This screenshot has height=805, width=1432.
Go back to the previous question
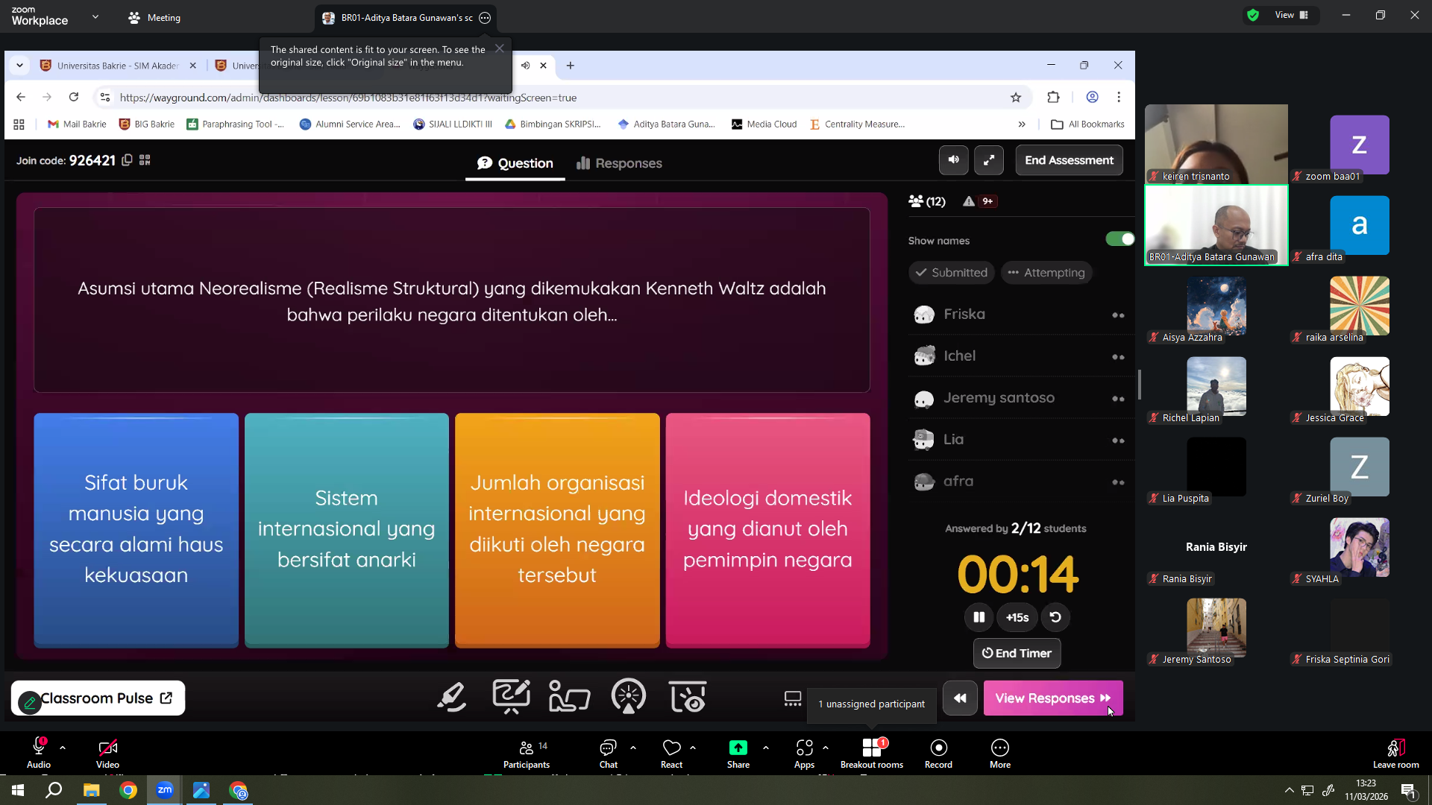tap(960, 698)
